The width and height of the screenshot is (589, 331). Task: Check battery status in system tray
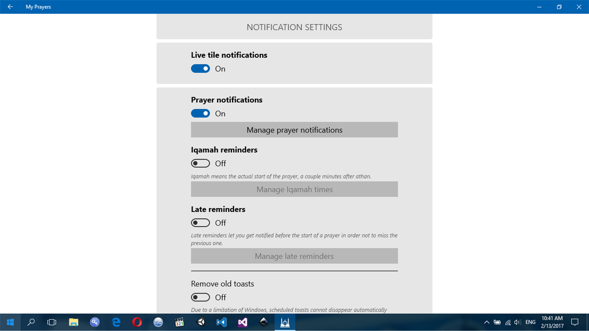[x=497, y=322]
